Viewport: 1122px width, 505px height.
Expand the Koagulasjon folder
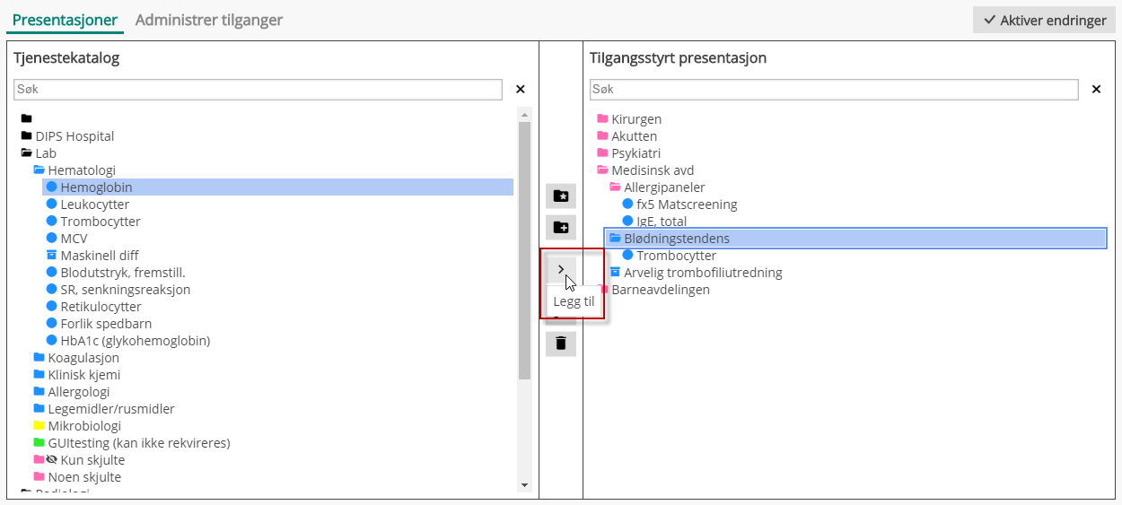coord(39,358)
